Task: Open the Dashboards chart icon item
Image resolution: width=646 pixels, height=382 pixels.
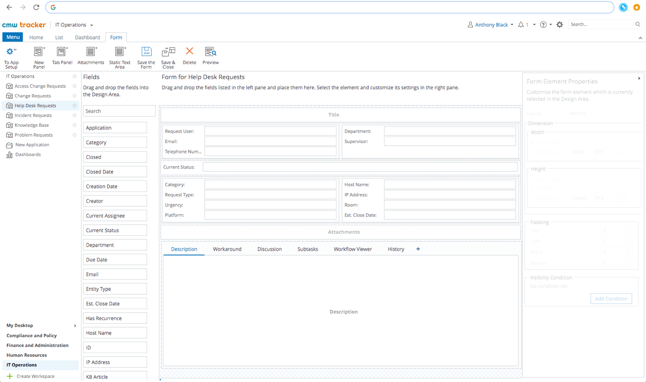Action: (x=9, y=155)
